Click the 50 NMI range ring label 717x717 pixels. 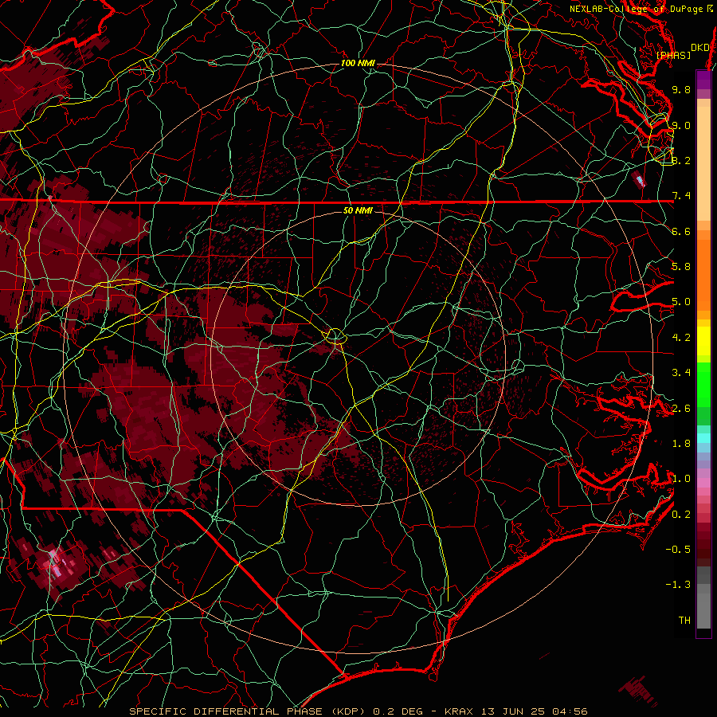click(358, 210)
